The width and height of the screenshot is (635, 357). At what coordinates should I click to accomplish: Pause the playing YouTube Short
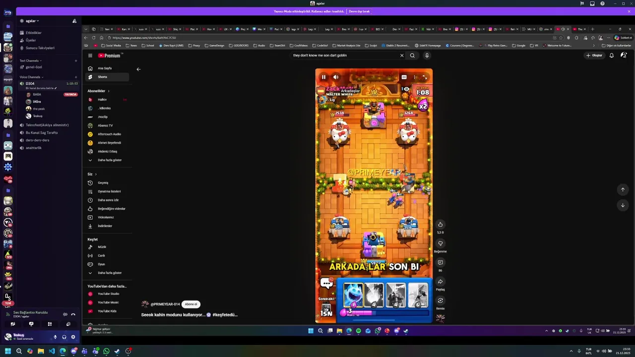point(323,77)
